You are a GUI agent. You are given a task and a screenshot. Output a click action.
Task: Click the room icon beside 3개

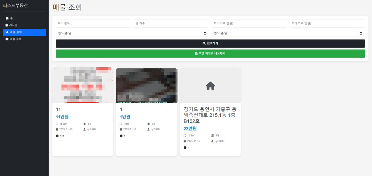[213, 136]
